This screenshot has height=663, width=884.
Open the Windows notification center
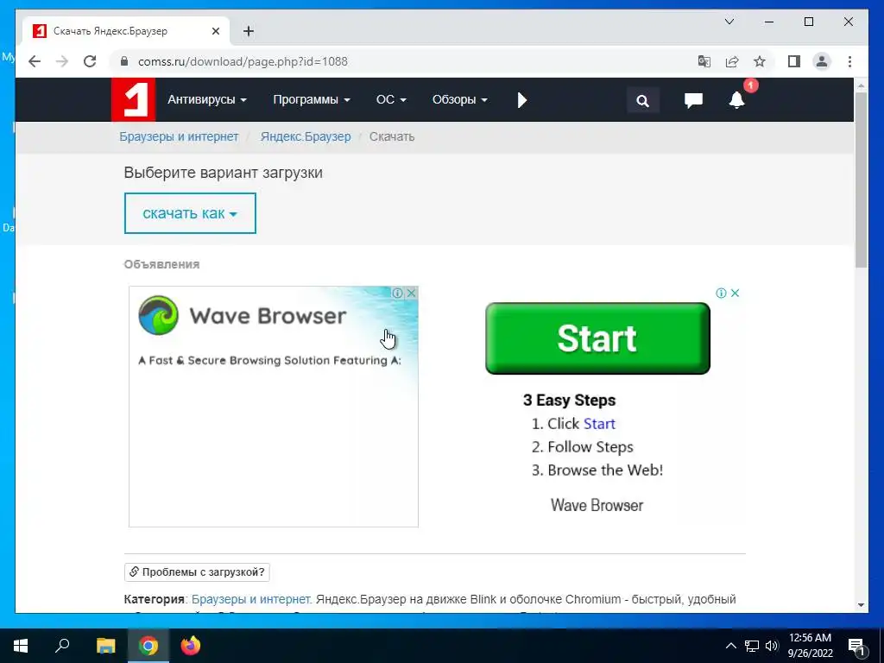[x=856, y=646]
